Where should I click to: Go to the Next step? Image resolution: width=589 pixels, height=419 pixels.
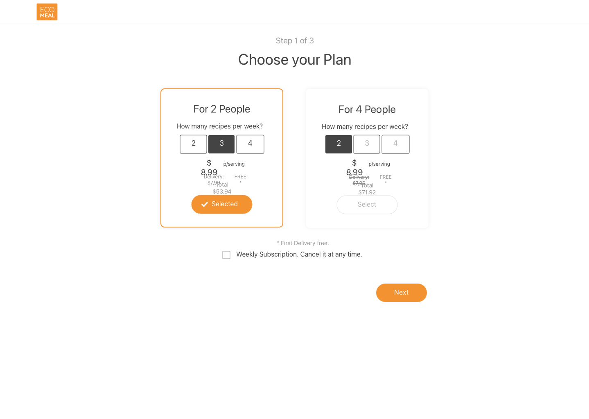tap(402, 293)
